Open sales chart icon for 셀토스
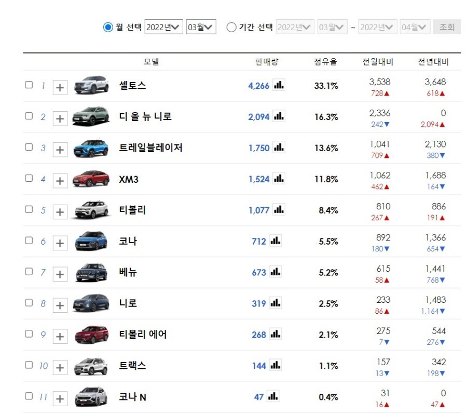Viewport: 467px width, 414px height. pos(279,85)
